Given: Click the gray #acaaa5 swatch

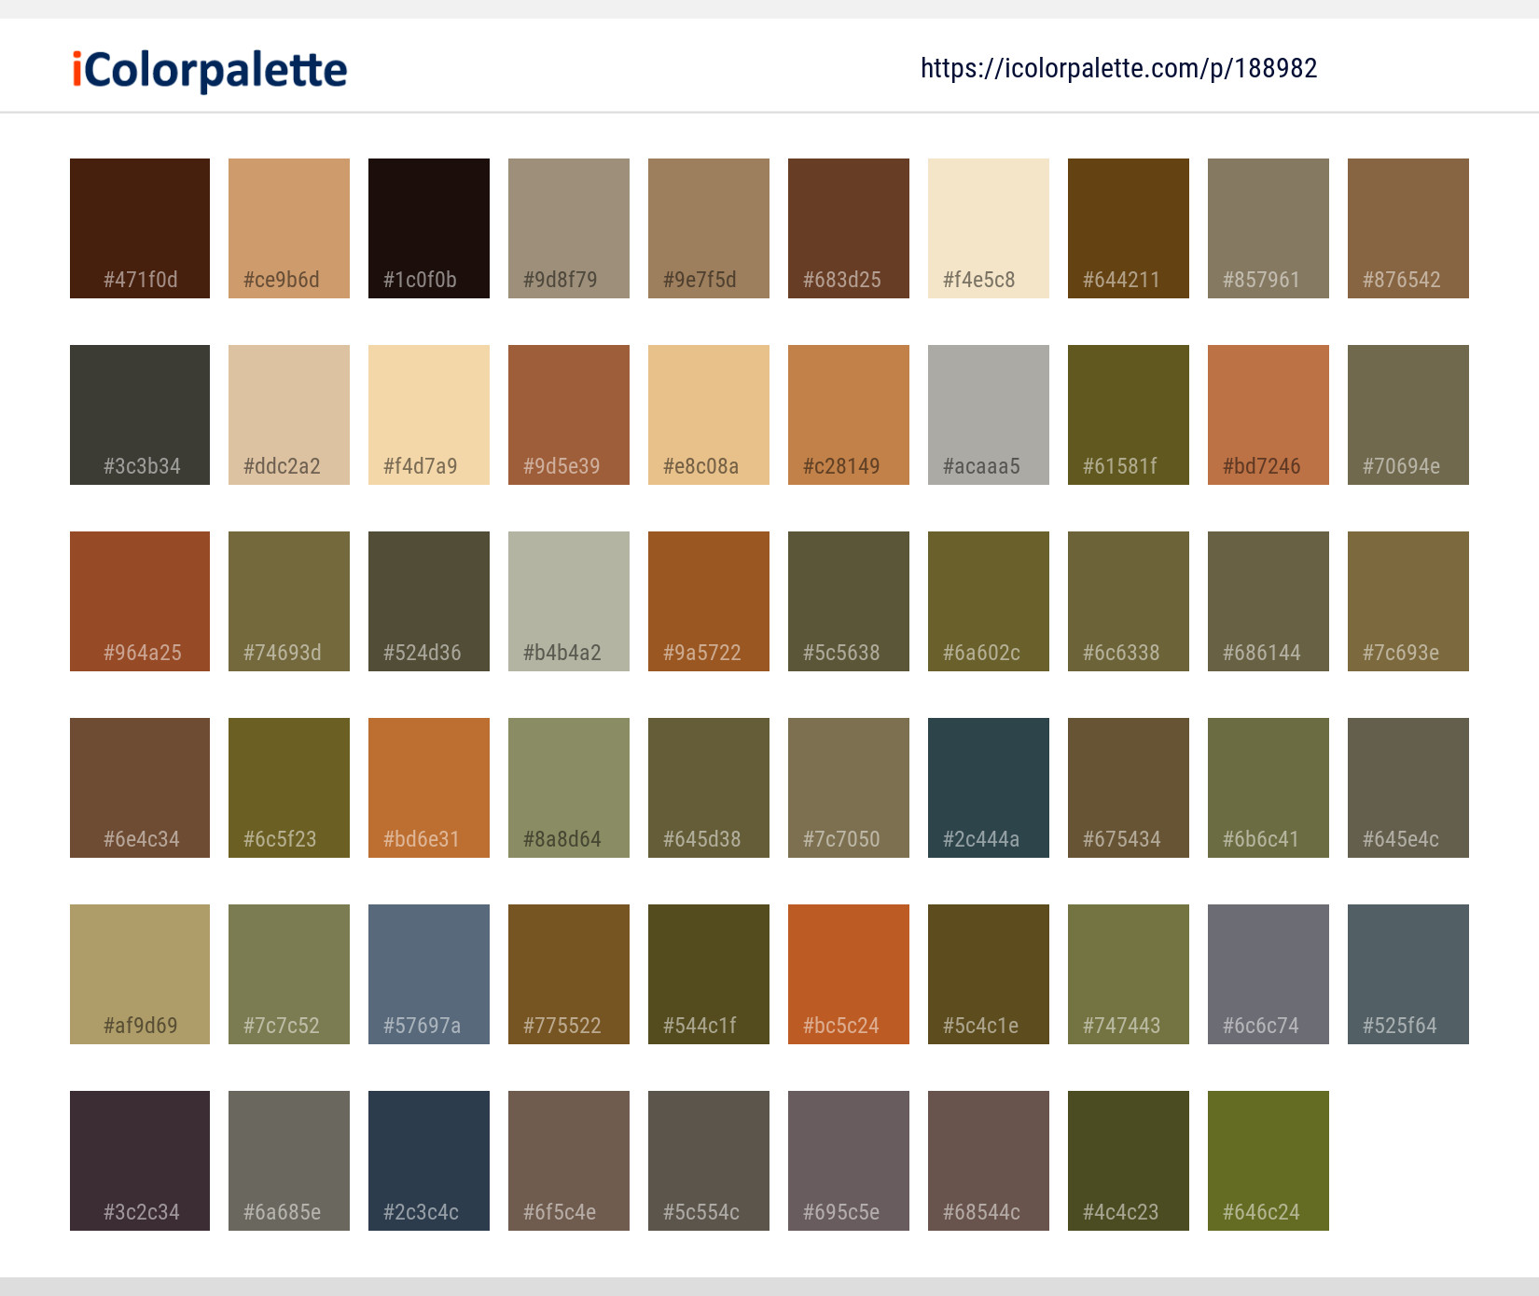Looking at the screenshot, I should [x=988, y=414].
